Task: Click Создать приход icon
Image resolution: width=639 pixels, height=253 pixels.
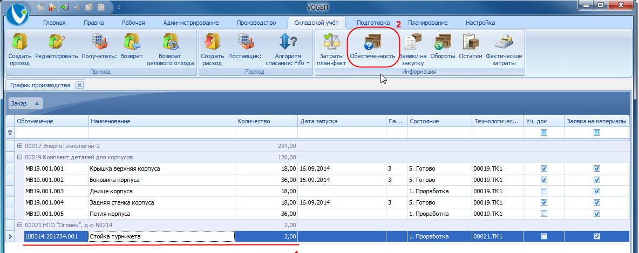Action: [x=19, y=41]
